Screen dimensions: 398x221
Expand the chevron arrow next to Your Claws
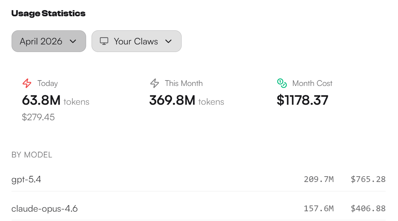pyautogui.click(x=168, y=41)
